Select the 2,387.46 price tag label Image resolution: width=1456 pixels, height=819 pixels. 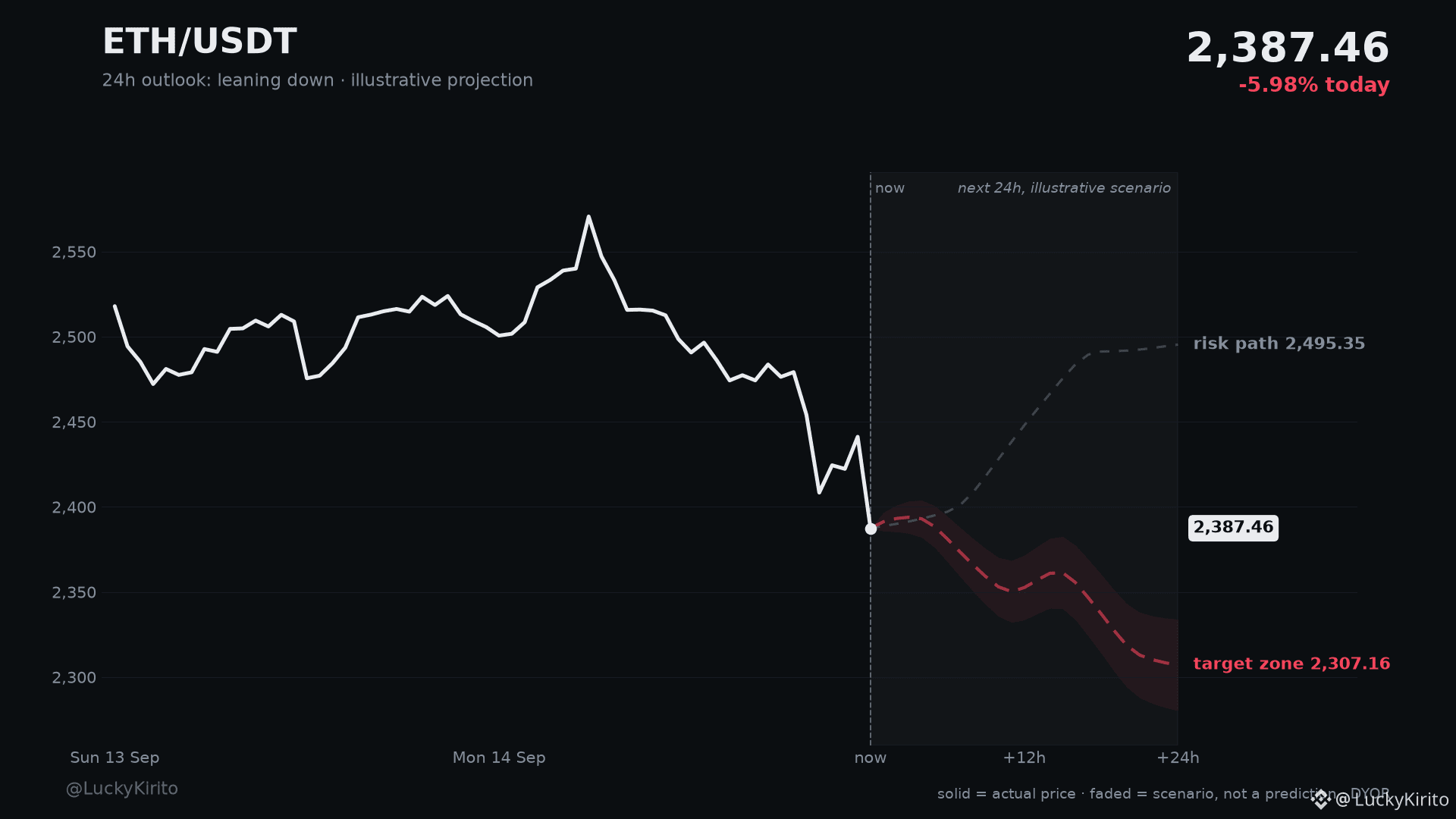coord(1233,528)
